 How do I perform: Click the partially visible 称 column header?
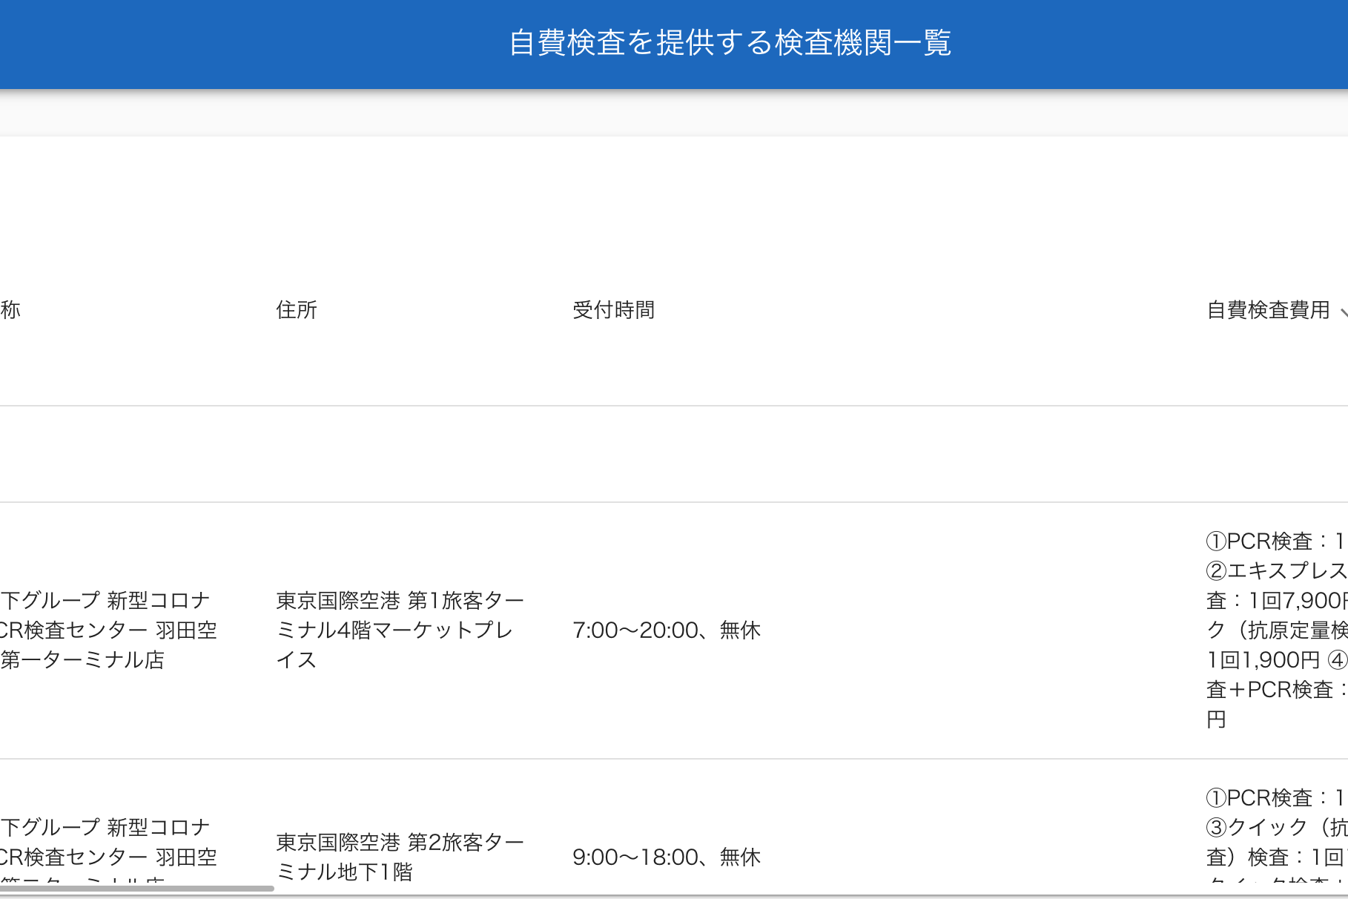pyautogui.click(x=10, y=310)
